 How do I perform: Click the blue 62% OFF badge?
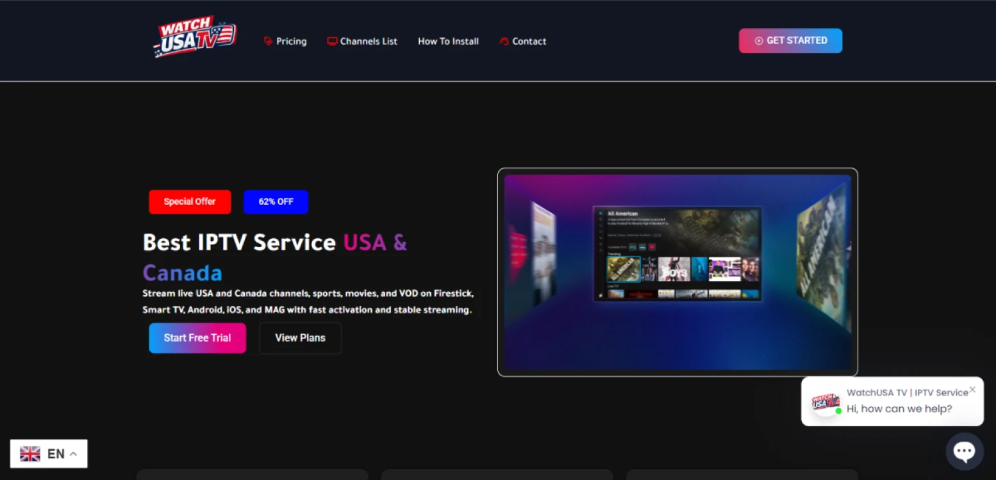click(276, 202)
